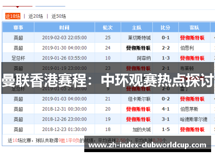Click the 赛事 column header
This screenshot has width=215, height=156.
[x=18, y=27]
